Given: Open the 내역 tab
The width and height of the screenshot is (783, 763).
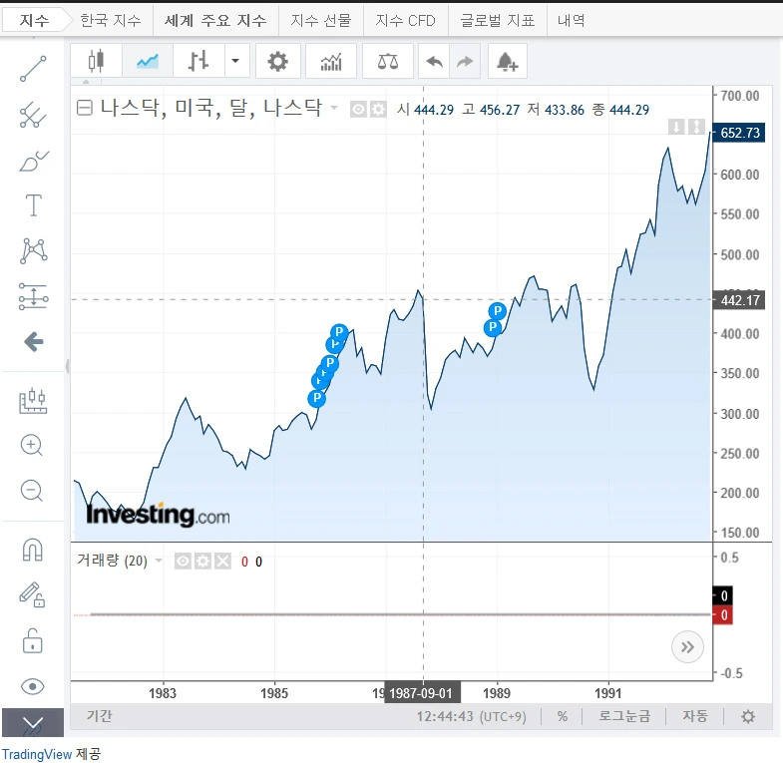Looking at the screenshot, I should 572,21.
